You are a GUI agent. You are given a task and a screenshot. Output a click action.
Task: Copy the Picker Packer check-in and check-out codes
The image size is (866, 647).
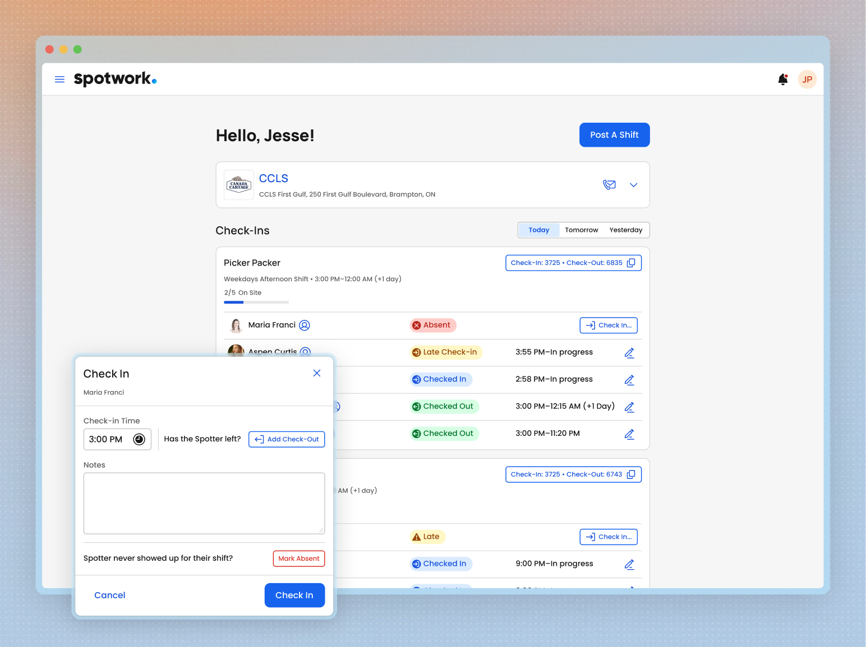click(632, 262)
